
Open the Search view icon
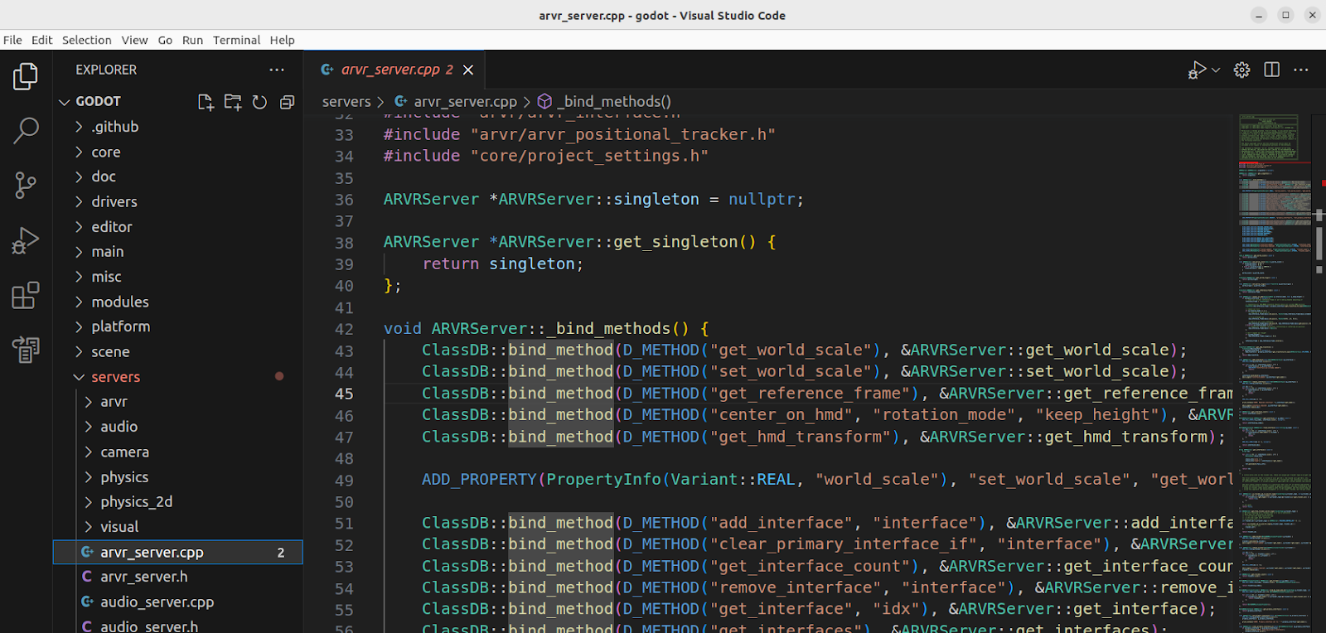[26, 130]
